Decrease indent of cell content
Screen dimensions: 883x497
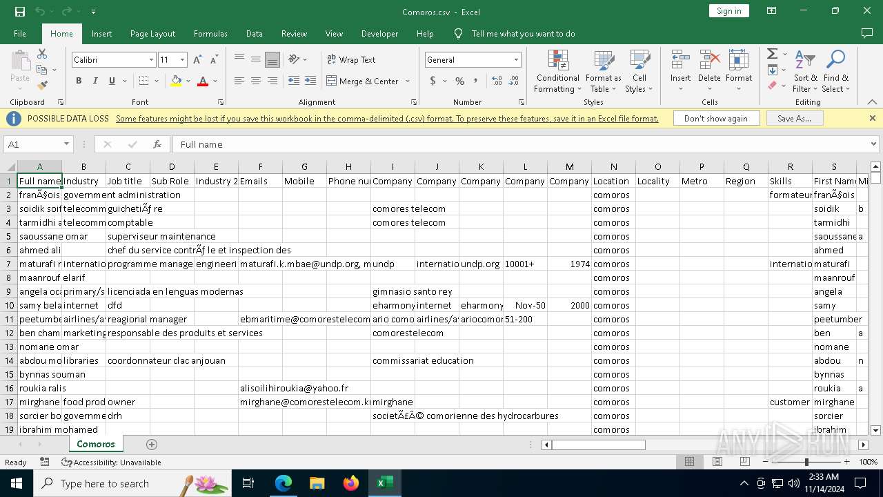pyautogui.click(x=294, y=81)
